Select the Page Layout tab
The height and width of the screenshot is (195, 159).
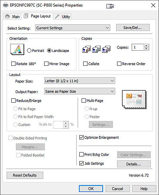coord(37,16)
